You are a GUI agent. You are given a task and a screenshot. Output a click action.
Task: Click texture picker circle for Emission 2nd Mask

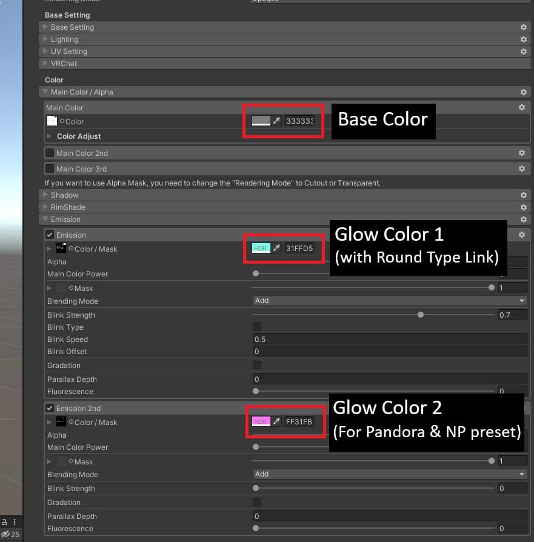click(71, 461)
